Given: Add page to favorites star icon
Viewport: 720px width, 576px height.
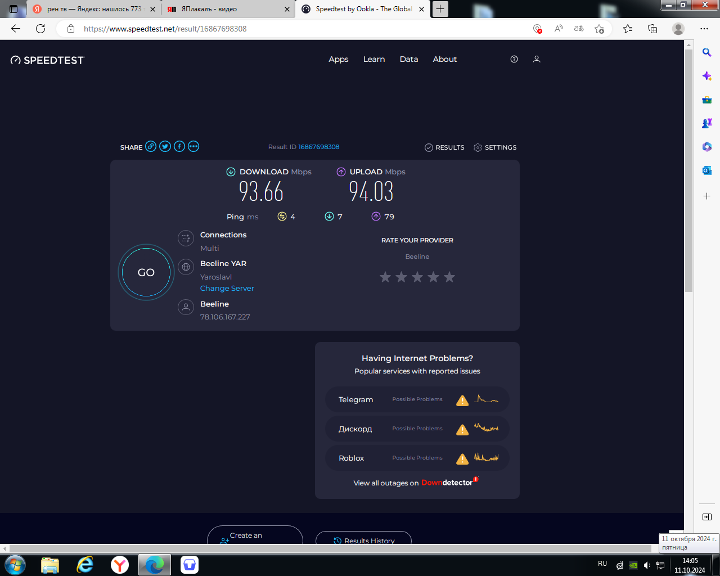Looking at the screenshot, I should tap(600, 29).
